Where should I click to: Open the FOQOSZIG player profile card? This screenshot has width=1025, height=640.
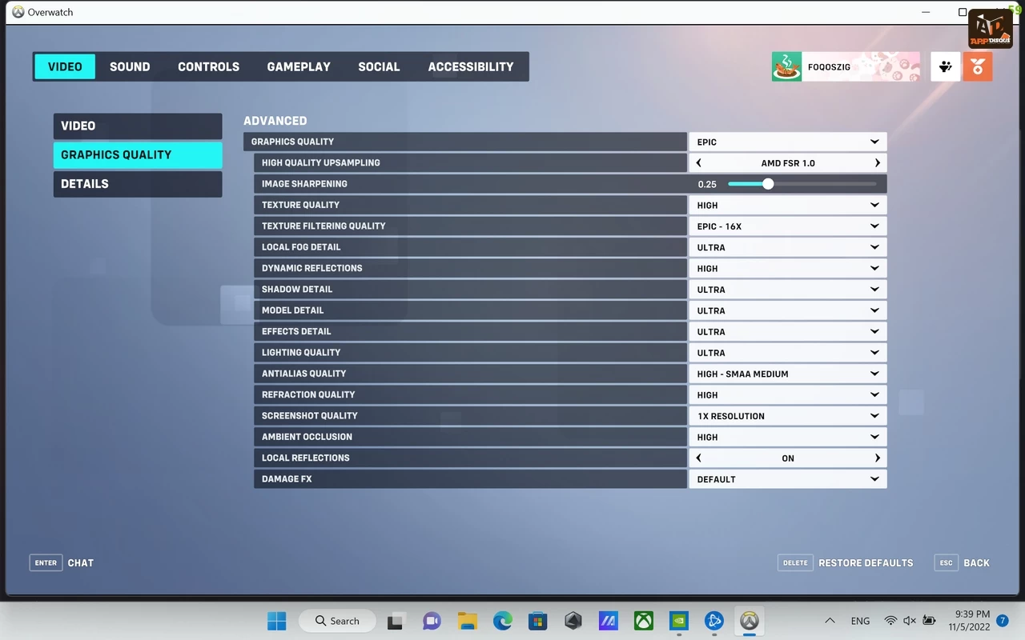point(846,67)
